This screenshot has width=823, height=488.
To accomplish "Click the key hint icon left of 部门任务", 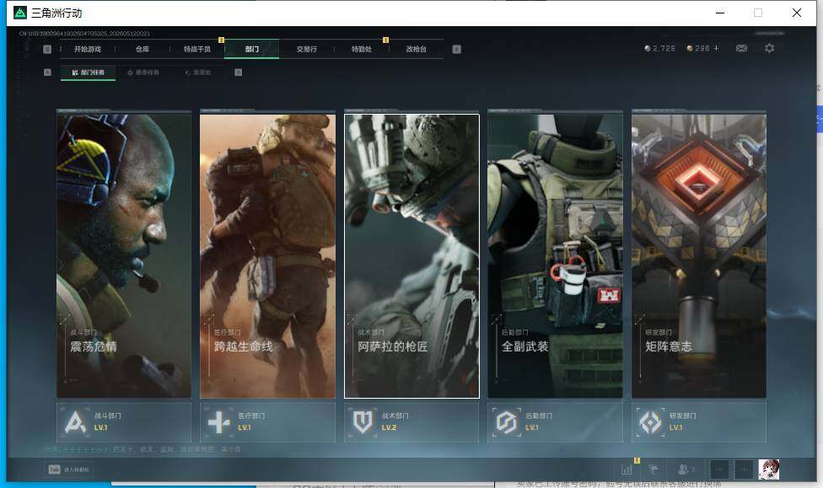I will [47, 72].
